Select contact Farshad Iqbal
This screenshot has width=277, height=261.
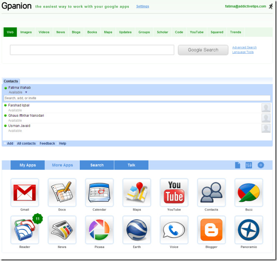pos(19,105)
